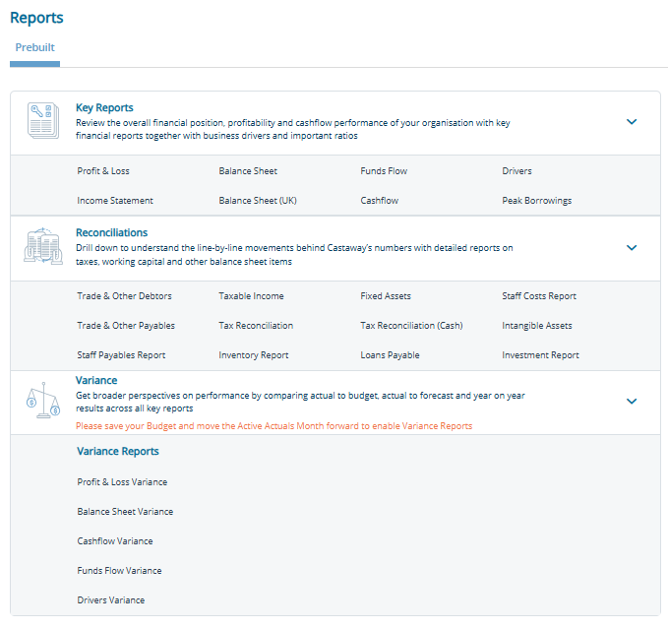Select Profit & Loss Variance report
Screen dimensions: 668x628
(122, 482)
